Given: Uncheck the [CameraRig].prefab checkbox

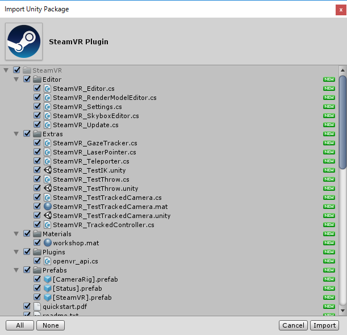Looking at the screenshot, I should [37, 279].
